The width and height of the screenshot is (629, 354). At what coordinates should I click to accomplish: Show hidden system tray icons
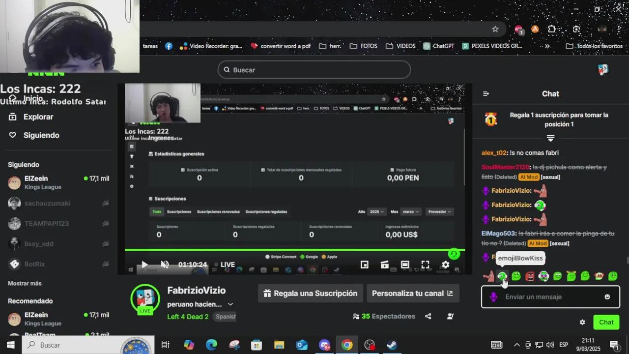(517, 345)
